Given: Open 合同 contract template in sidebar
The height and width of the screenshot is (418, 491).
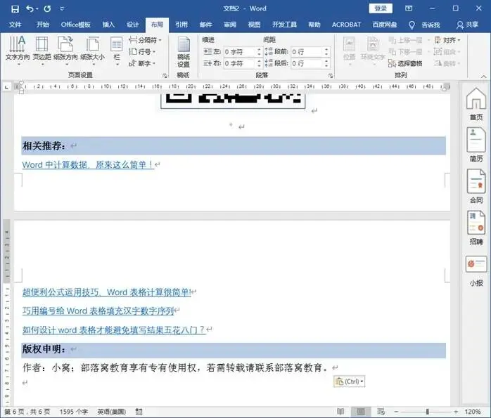Looking at the screenshot, I should (x=476, y=186).
